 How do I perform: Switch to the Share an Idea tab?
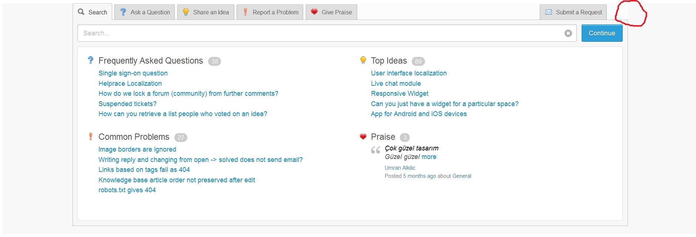205,12
